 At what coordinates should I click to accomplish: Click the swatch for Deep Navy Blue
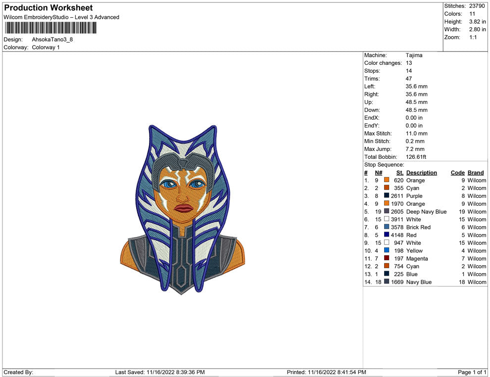387,211
